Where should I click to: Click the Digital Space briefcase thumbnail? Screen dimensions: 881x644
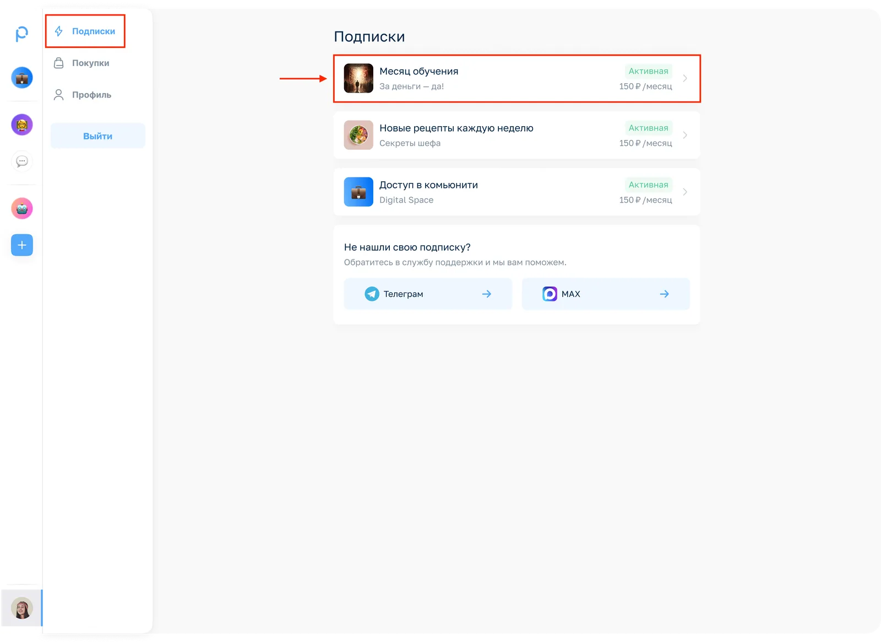pos(358,192)
